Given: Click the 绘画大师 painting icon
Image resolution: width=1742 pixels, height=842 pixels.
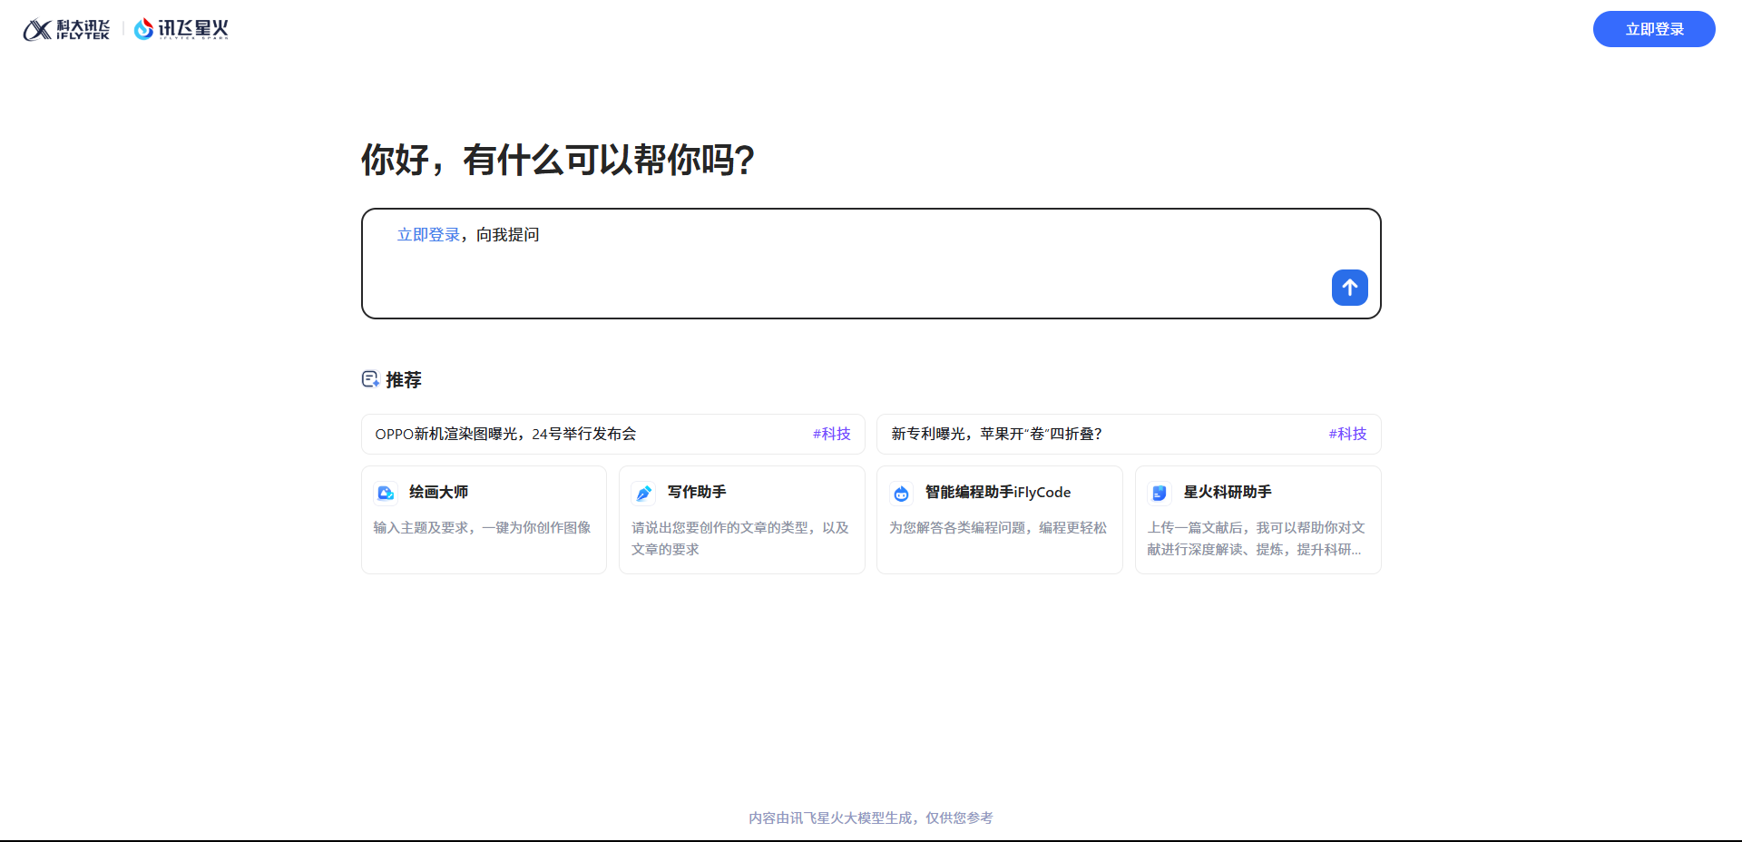Looking at the screenshot, I should coord(386,493).
